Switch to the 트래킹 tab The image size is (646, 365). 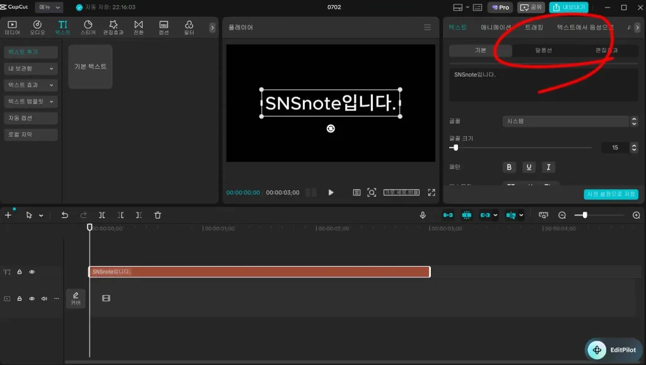tap(534, 27)
